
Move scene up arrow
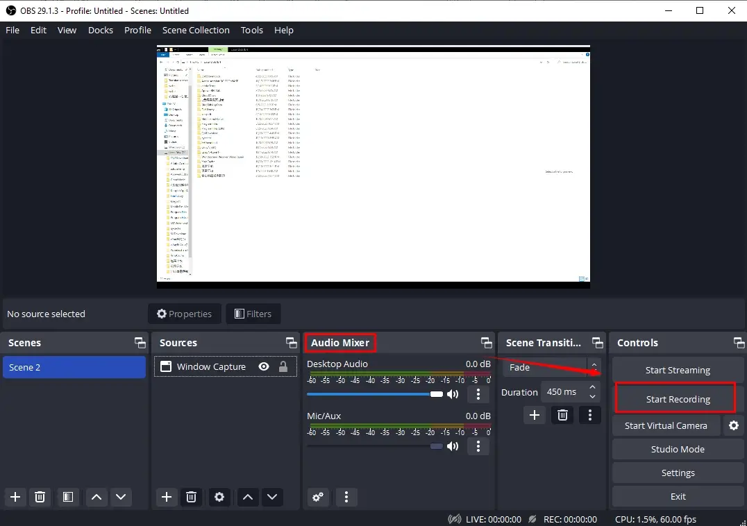96,497
